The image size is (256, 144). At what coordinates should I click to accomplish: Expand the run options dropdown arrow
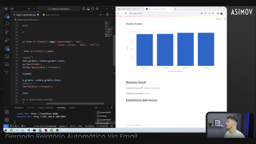(103, 15)
